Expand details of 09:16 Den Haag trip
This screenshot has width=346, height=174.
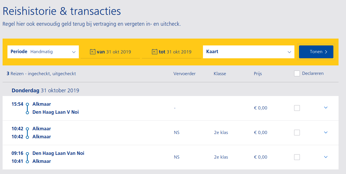click(x=326, y=157)
